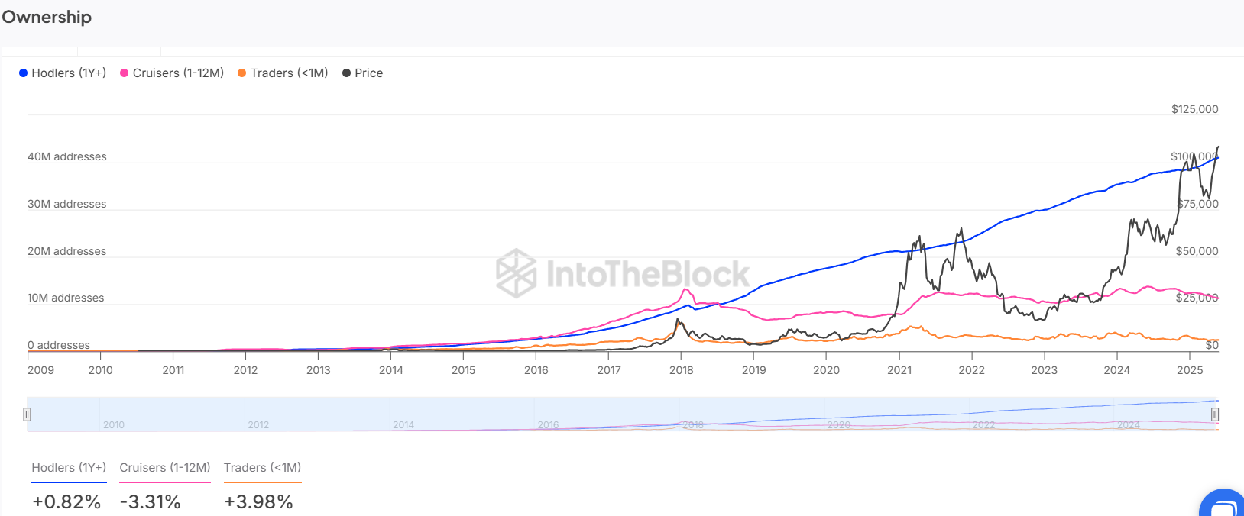Click the right range navigator handle
The height and width of the screenshot is (516, 1244).
click(1214, 414)
